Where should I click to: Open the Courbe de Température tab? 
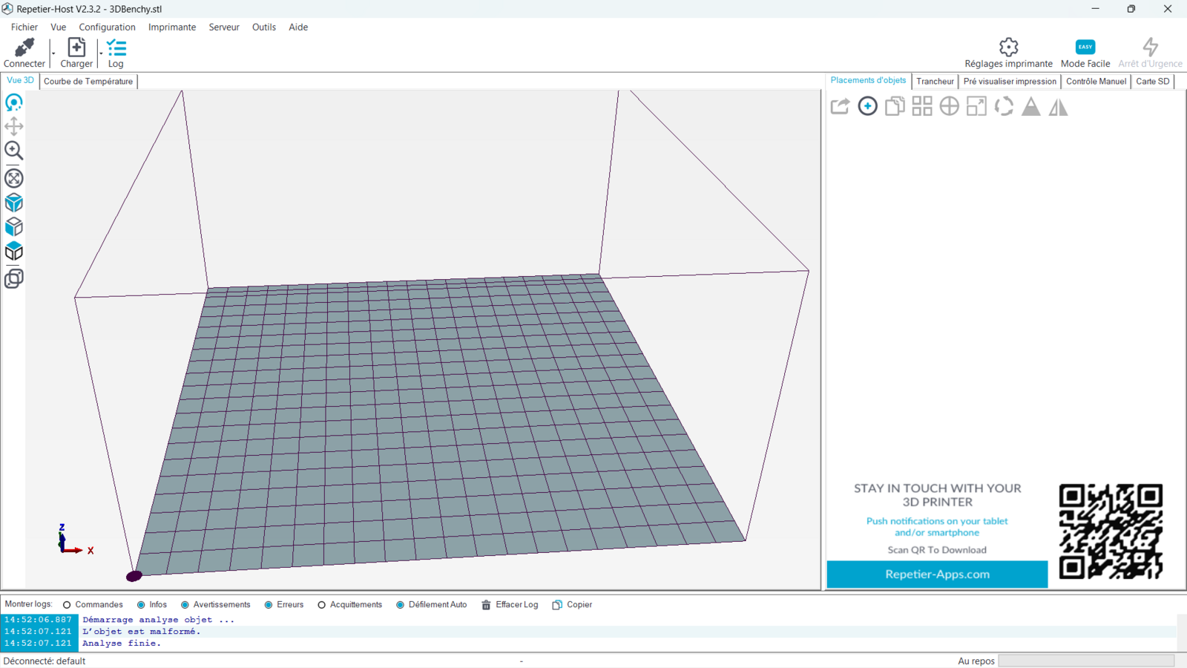click(88, 82)
